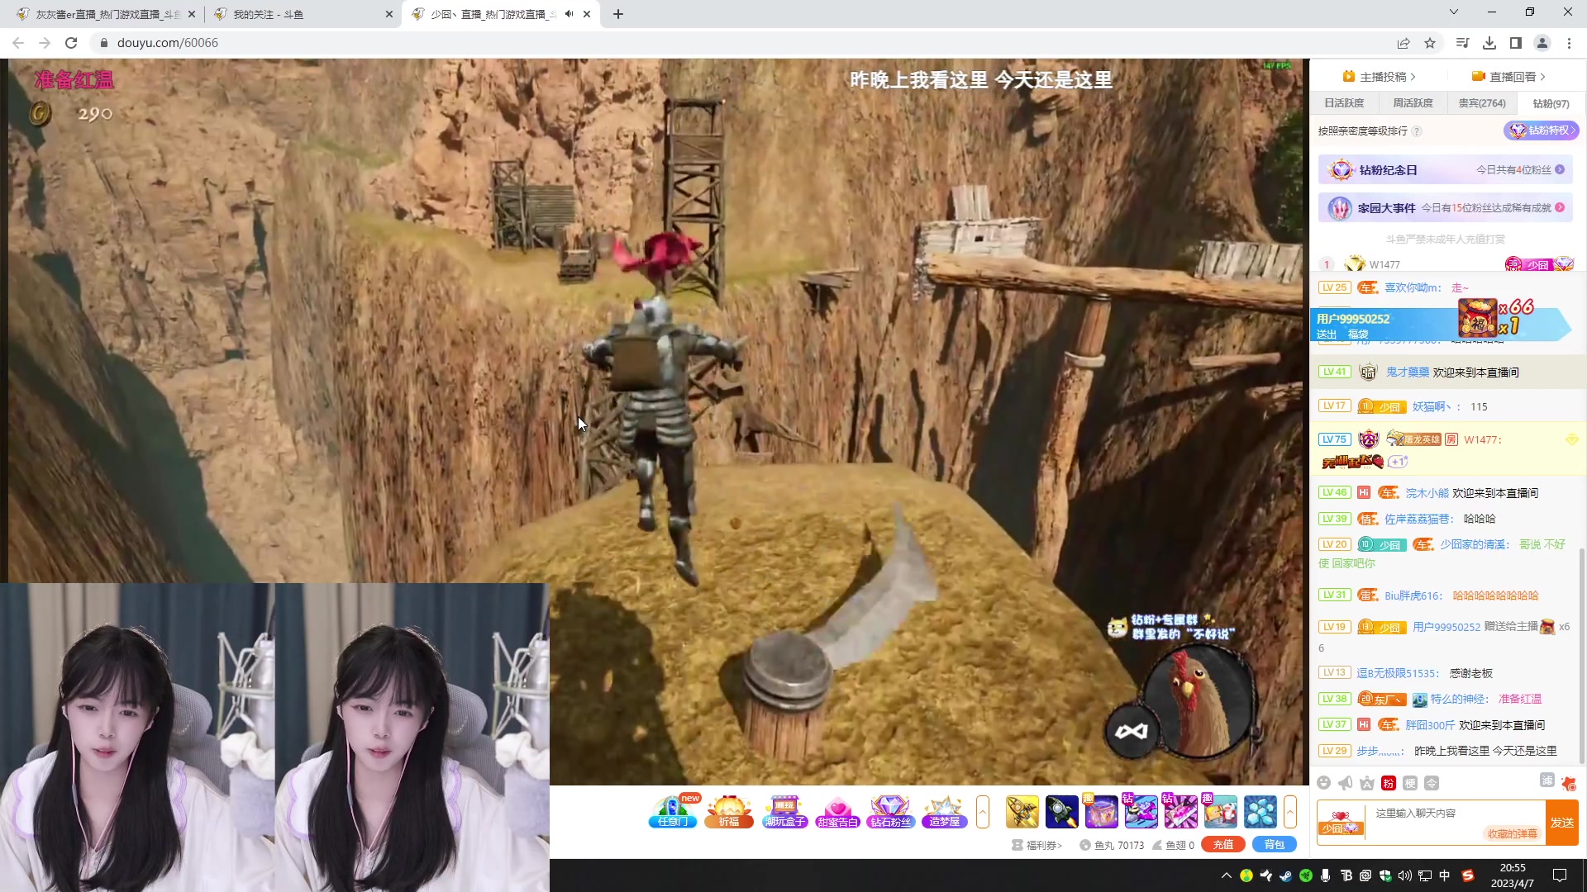1587x892 pixels.
Task: Click 收藏的弹幕 saved danmaku button
Action: [x=1513, y=833]
